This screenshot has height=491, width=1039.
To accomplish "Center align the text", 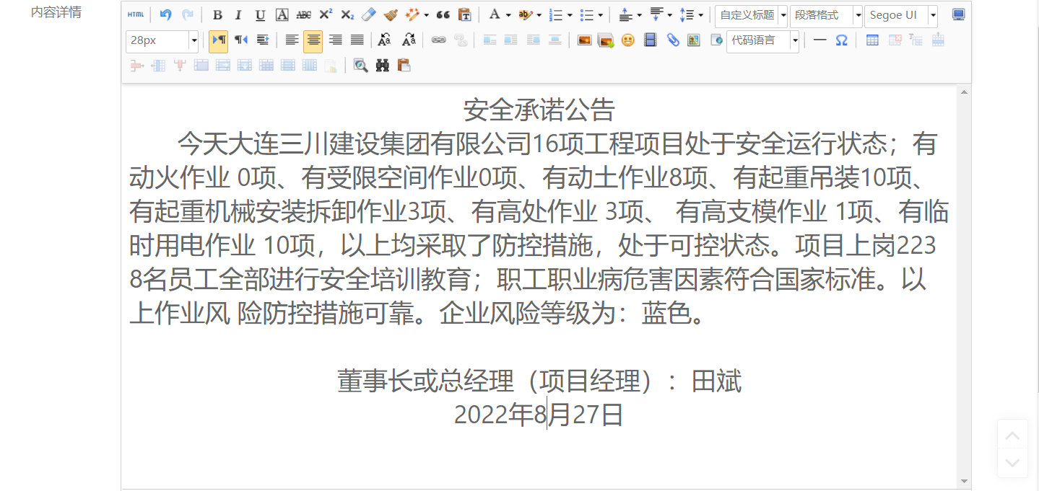I will point(313,40).
